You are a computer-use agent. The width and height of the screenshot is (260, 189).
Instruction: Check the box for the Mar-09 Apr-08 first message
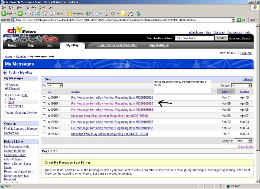tap(44, 103)
